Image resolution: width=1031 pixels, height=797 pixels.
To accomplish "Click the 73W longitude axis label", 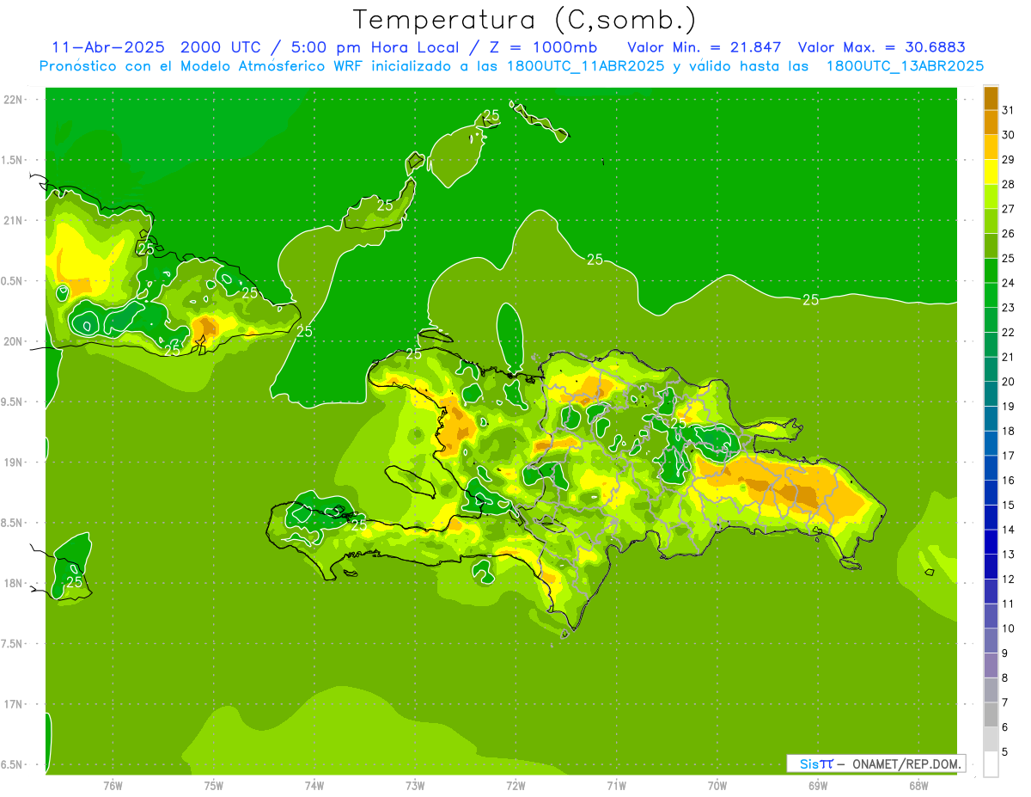I will (415, 785).
